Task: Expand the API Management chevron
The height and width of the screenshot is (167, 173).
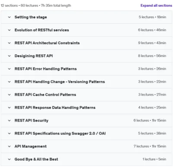Action: coord(9,146)
